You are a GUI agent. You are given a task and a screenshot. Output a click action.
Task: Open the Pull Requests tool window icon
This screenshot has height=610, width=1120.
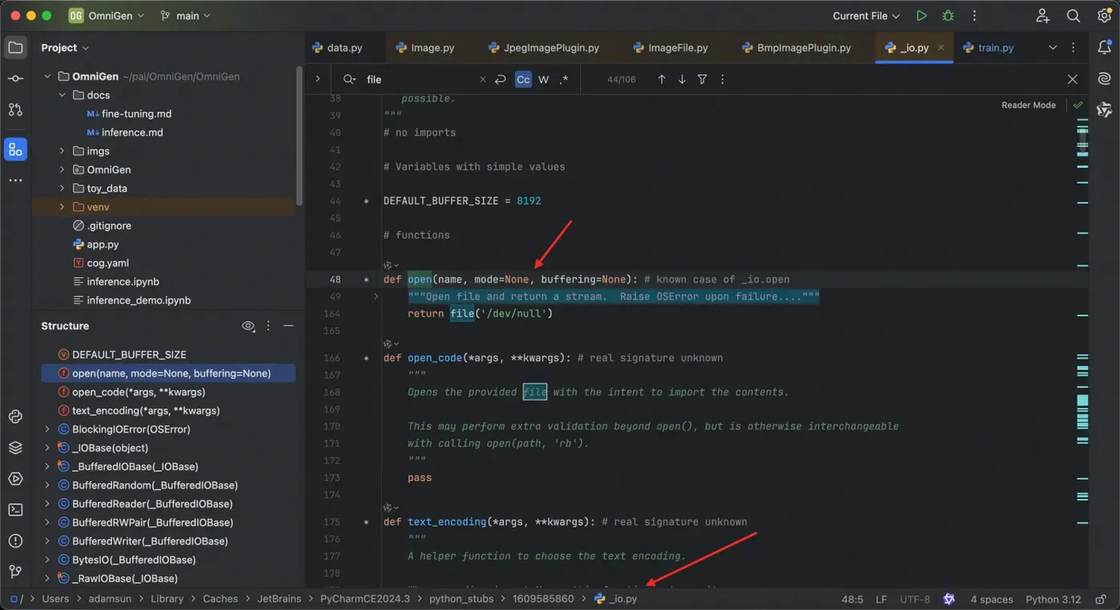pyautogui.click(x=15, y=110)
